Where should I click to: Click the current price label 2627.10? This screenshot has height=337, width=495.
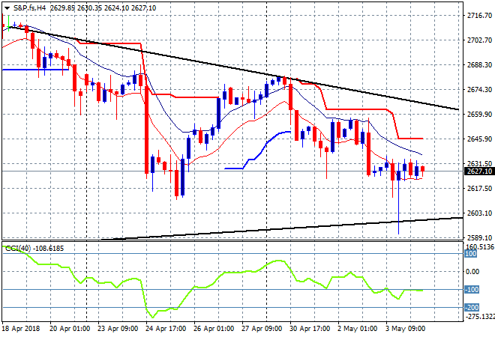(x=479, y=171)
